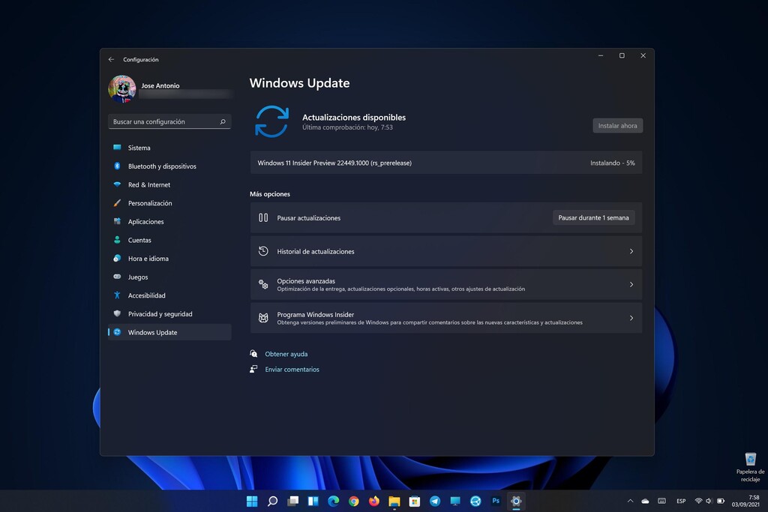Expand Programa Windows Insider settings
Screen dimensions: 768x512
[x=631, y=317]
